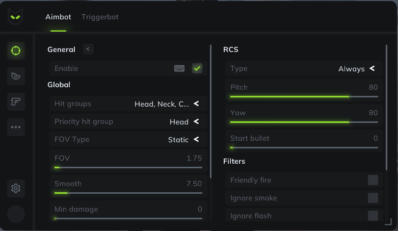Open the three-dots misc section in sidebar
Viewport: 398px width, 231px height.
pos(16,127)
